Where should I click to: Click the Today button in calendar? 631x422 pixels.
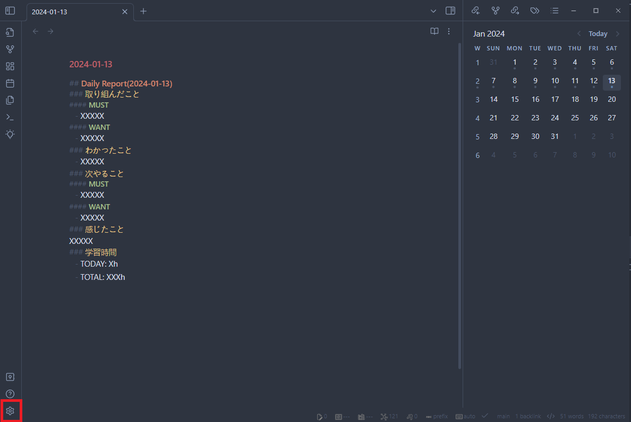598,34
